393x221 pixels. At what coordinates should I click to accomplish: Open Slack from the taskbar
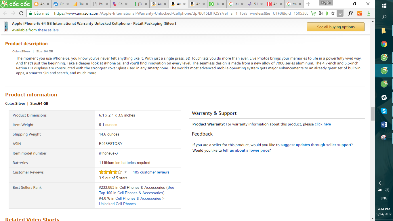coord(384,98)
